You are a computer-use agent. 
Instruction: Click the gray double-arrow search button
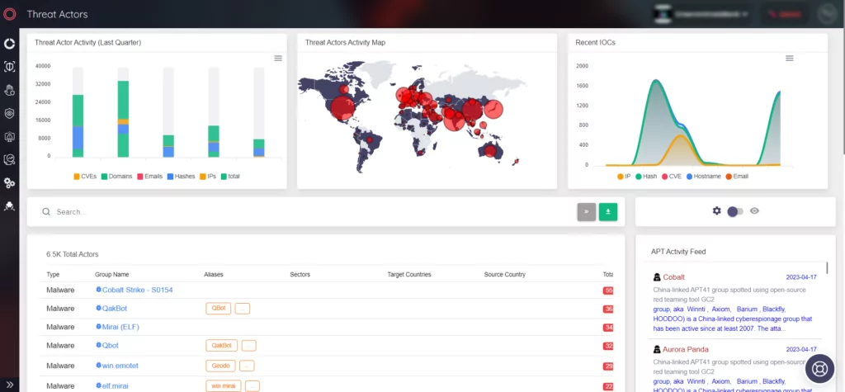[587, 212]
